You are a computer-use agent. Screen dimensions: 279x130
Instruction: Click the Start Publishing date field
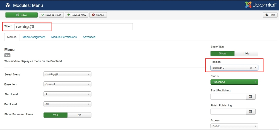tap(228, 96)
